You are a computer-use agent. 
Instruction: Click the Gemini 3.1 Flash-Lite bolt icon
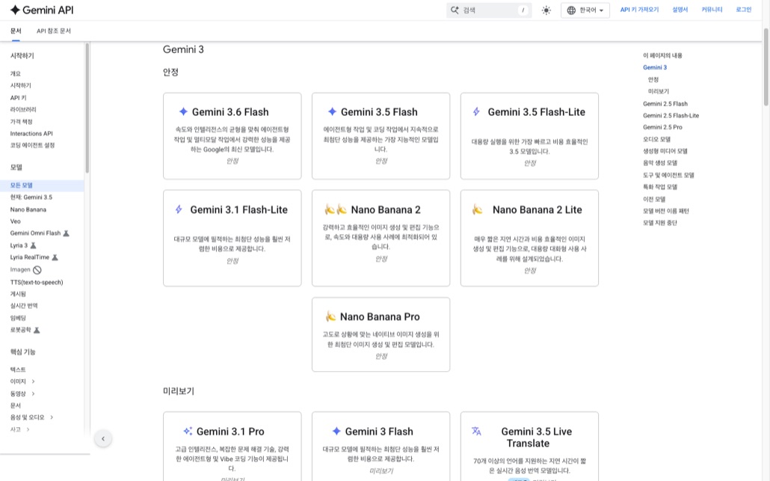[179, 209]
